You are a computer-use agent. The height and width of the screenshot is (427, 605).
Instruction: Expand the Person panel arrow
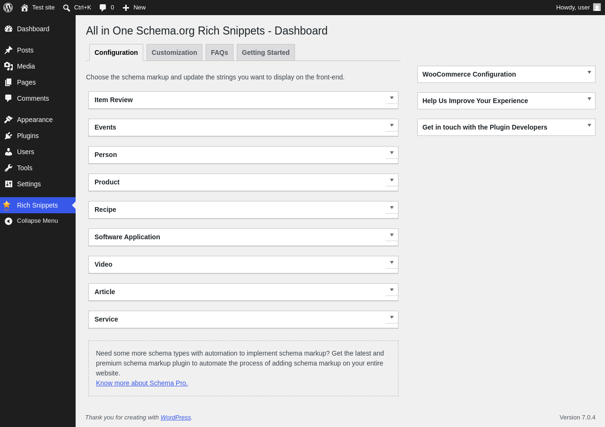click(392, 153)
